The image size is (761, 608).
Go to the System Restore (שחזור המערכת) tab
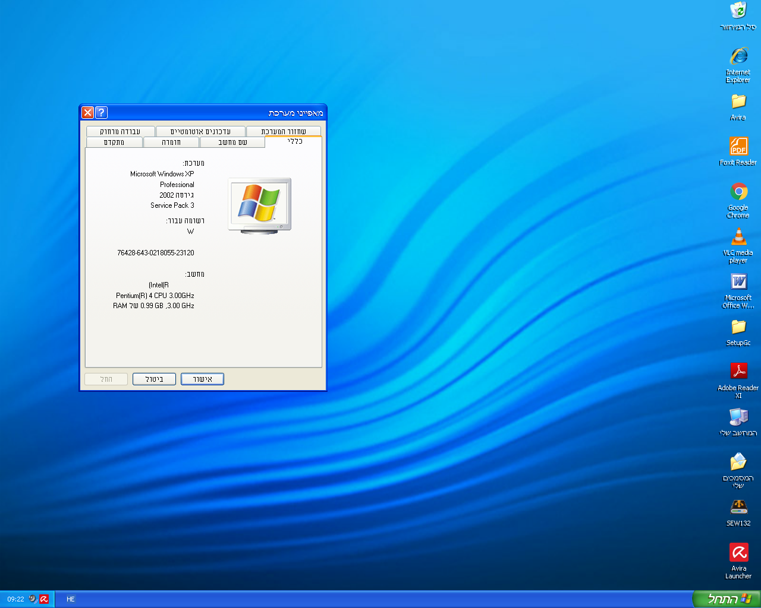(x=284, y=131)
